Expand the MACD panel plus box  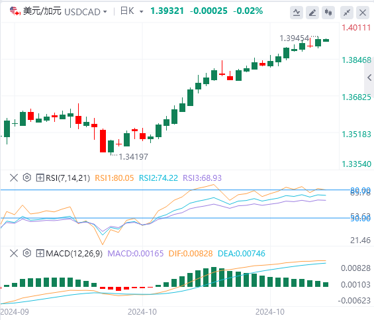[x=40, y=253]
